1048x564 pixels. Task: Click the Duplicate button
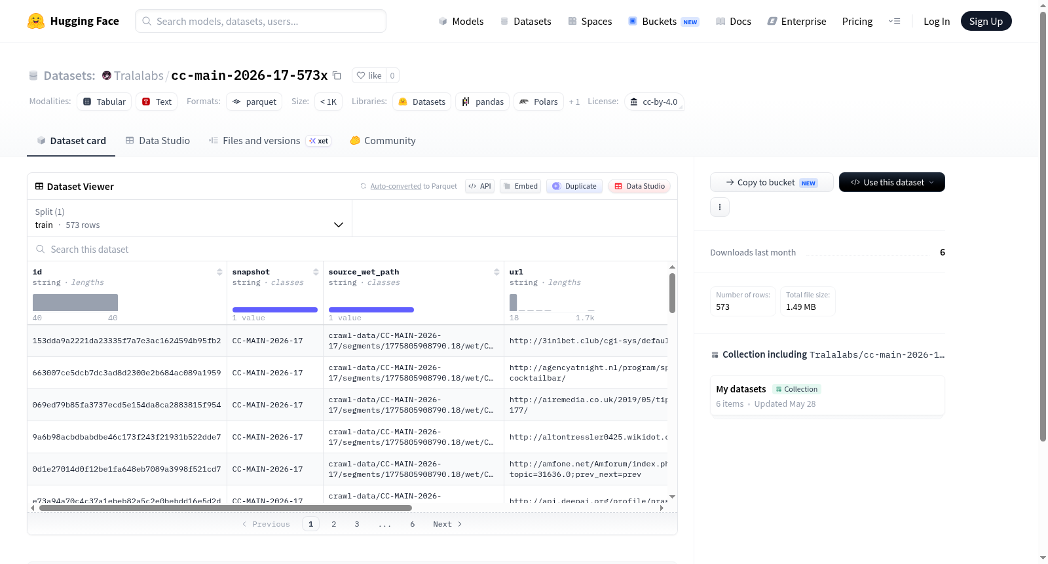[x=574, y=186]
